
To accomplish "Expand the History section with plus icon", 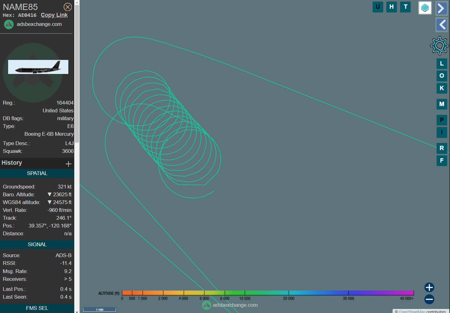I will [x=68, y=164].
